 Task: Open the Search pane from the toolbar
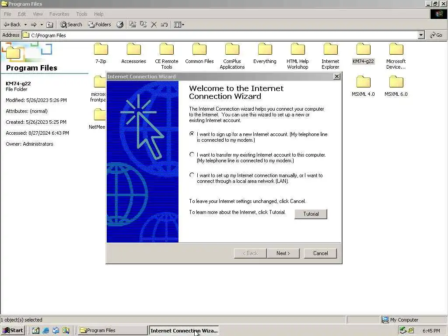pos(71,24)
